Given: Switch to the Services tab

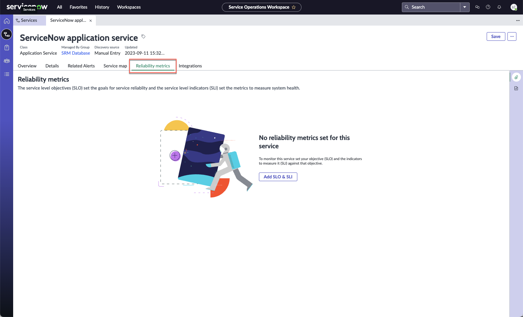Looking at the screenshot, I should coord(29,20).
